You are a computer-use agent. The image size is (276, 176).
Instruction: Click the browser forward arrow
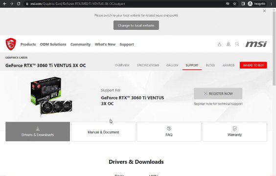(12, 4)
